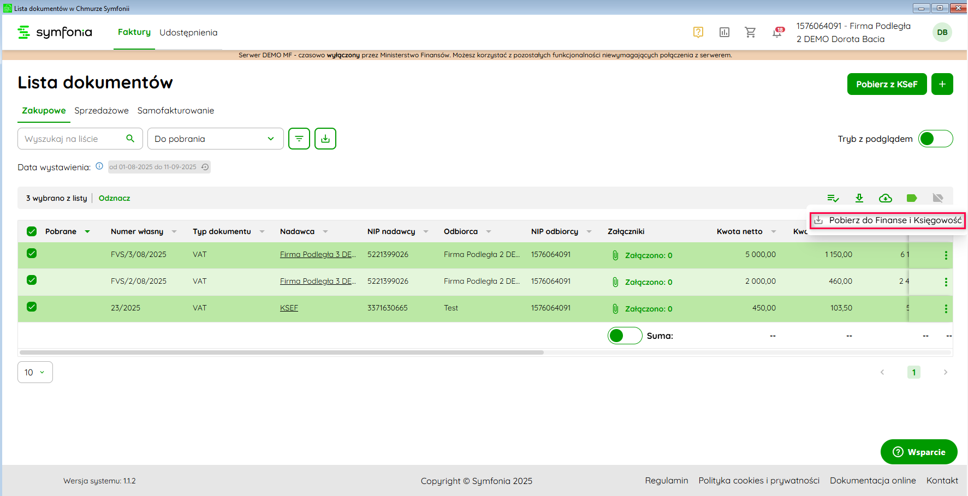Viewport: 968px width, 496px height.
Task: Click the Pobierz z KSeF button
Action: point(886,84)
